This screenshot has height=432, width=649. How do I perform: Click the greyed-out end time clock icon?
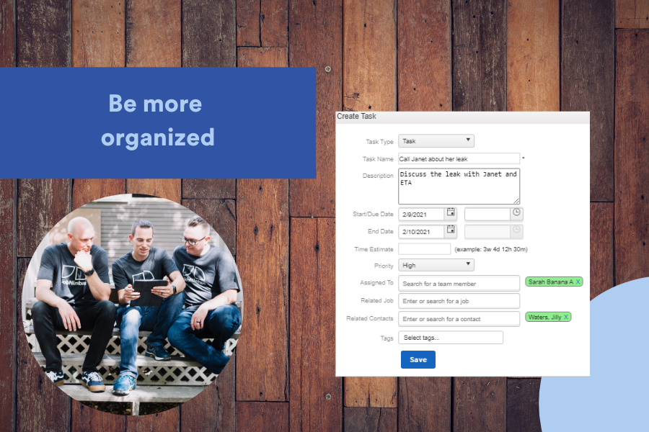[x=516, y=230]
